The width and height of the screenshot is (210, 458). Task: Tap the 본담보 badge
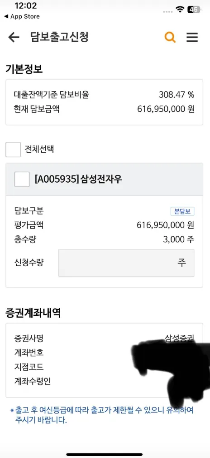[x=182, y=211]
